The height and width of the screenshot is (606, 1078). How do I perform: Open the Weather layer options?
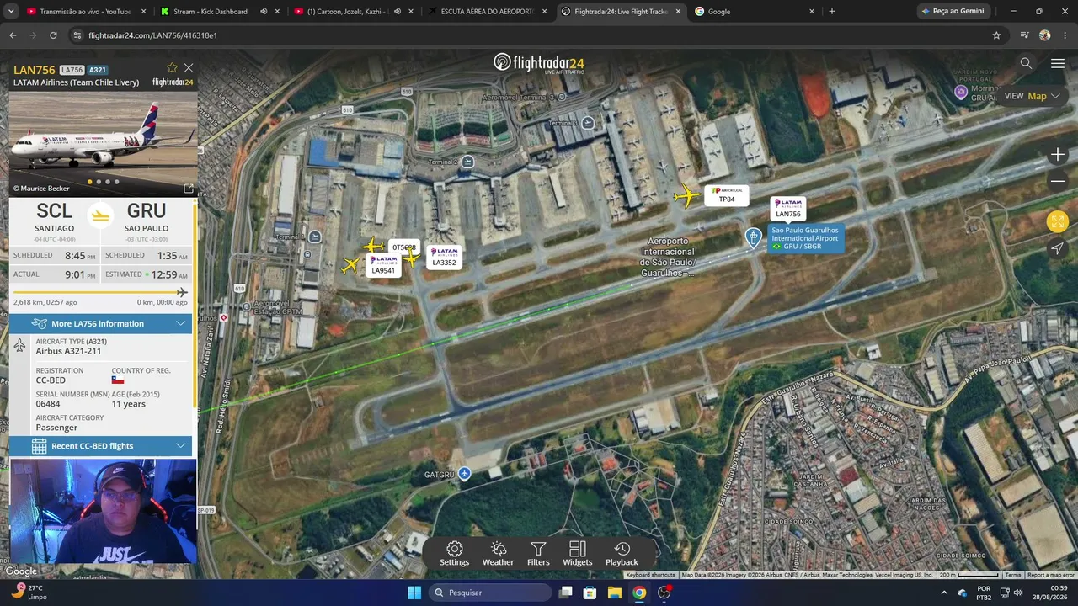498,554
